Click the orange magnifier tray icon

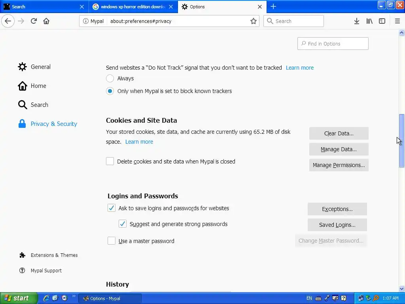[x=376, y=298]
